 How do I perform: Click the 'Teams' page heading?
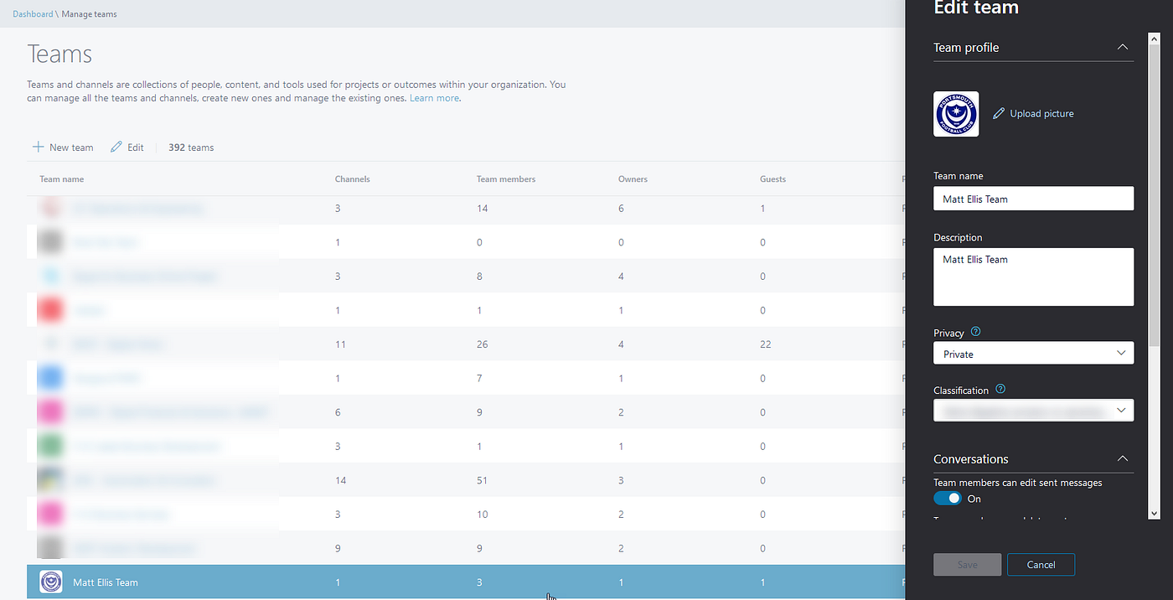59,54
